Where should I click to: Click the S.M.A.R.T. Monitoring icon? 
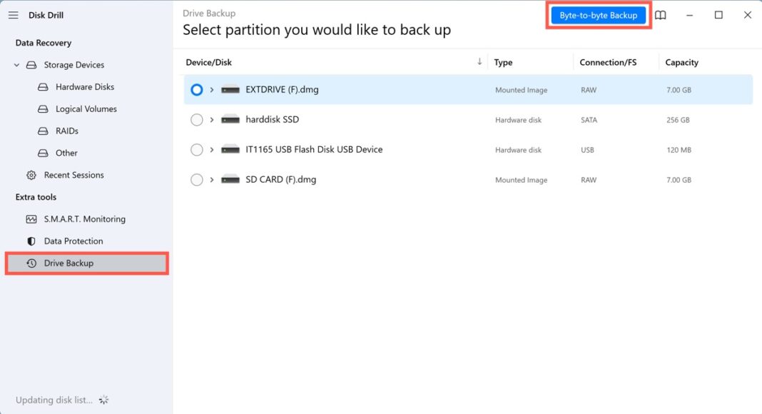[31, 219]
